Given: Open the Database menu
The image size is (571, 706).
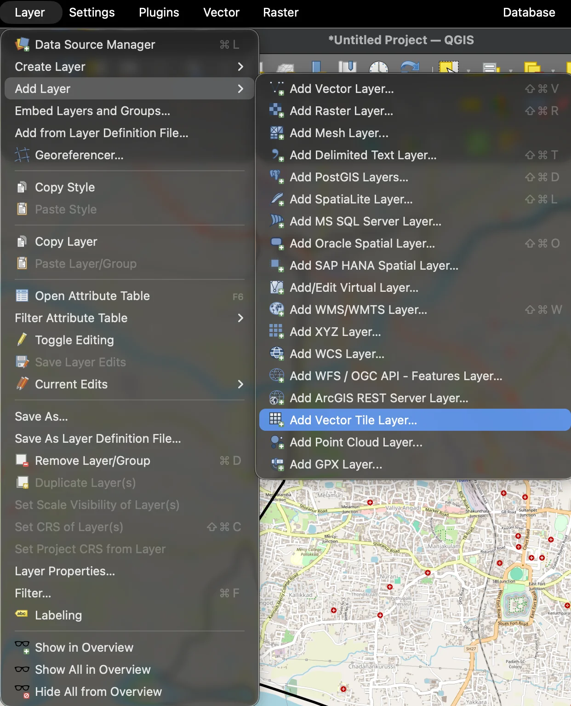Looking at the screenshot, I should pos(529,12).
